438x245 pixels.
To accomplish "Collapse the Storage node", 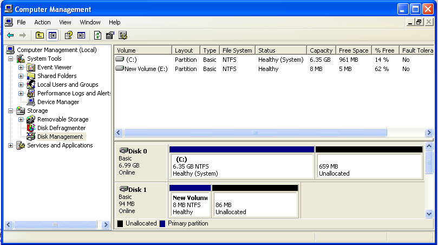I will 10,111.
